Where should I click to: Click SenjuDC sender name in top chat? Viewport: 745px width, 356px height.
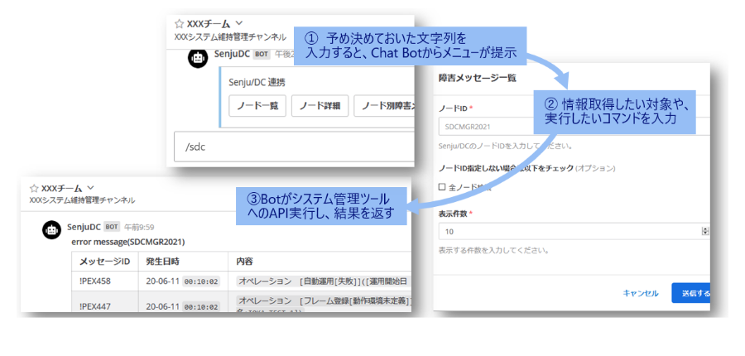[x=232, y=54]
